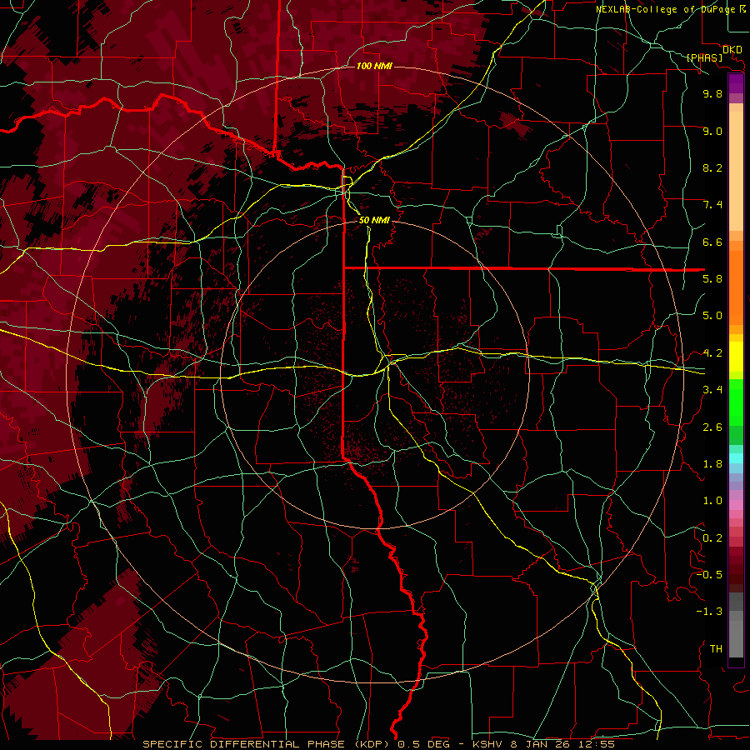Click the SPECIFIC DIFFERENTIAL PHASE (KDP) caption
The width and height of the screenshot is (750, 750).
pyautogui.click(x=267, y=744)
